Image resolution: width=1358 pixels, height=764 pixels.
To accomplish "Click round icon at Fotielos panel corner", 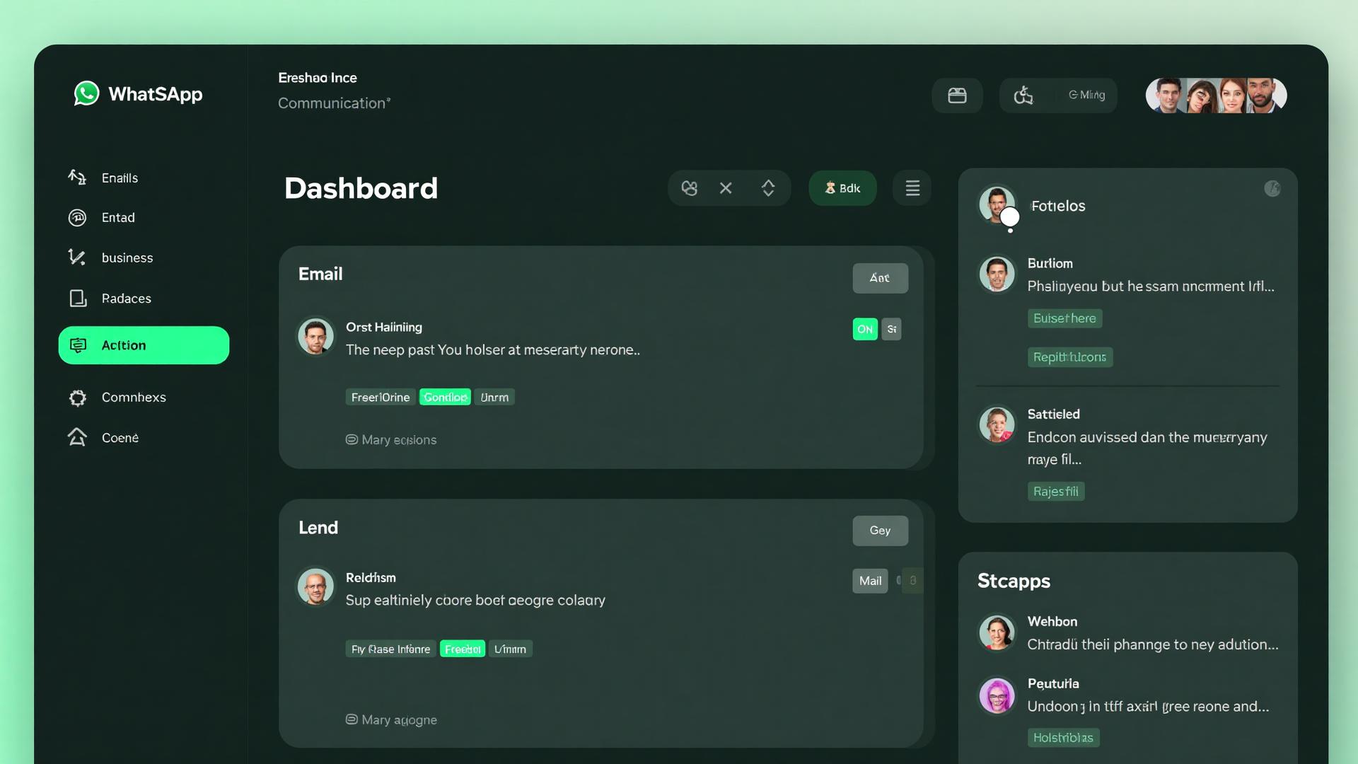I will tap(1272, 189).
